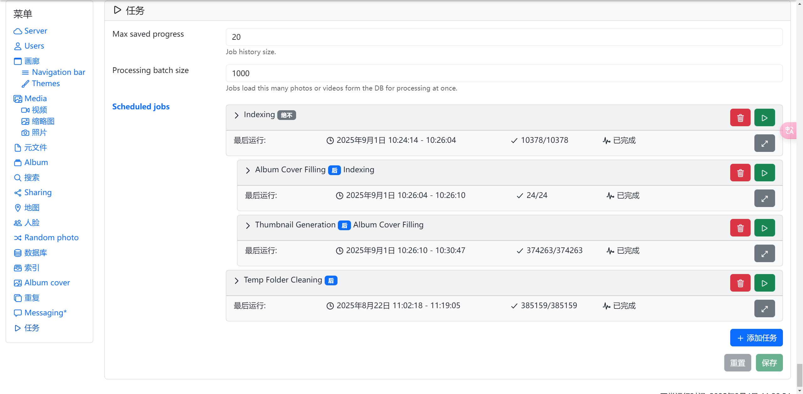Expand Temp Folder Cleaning job settings
The height and width of the screenshot is (394, 803).
pos(237,281)
